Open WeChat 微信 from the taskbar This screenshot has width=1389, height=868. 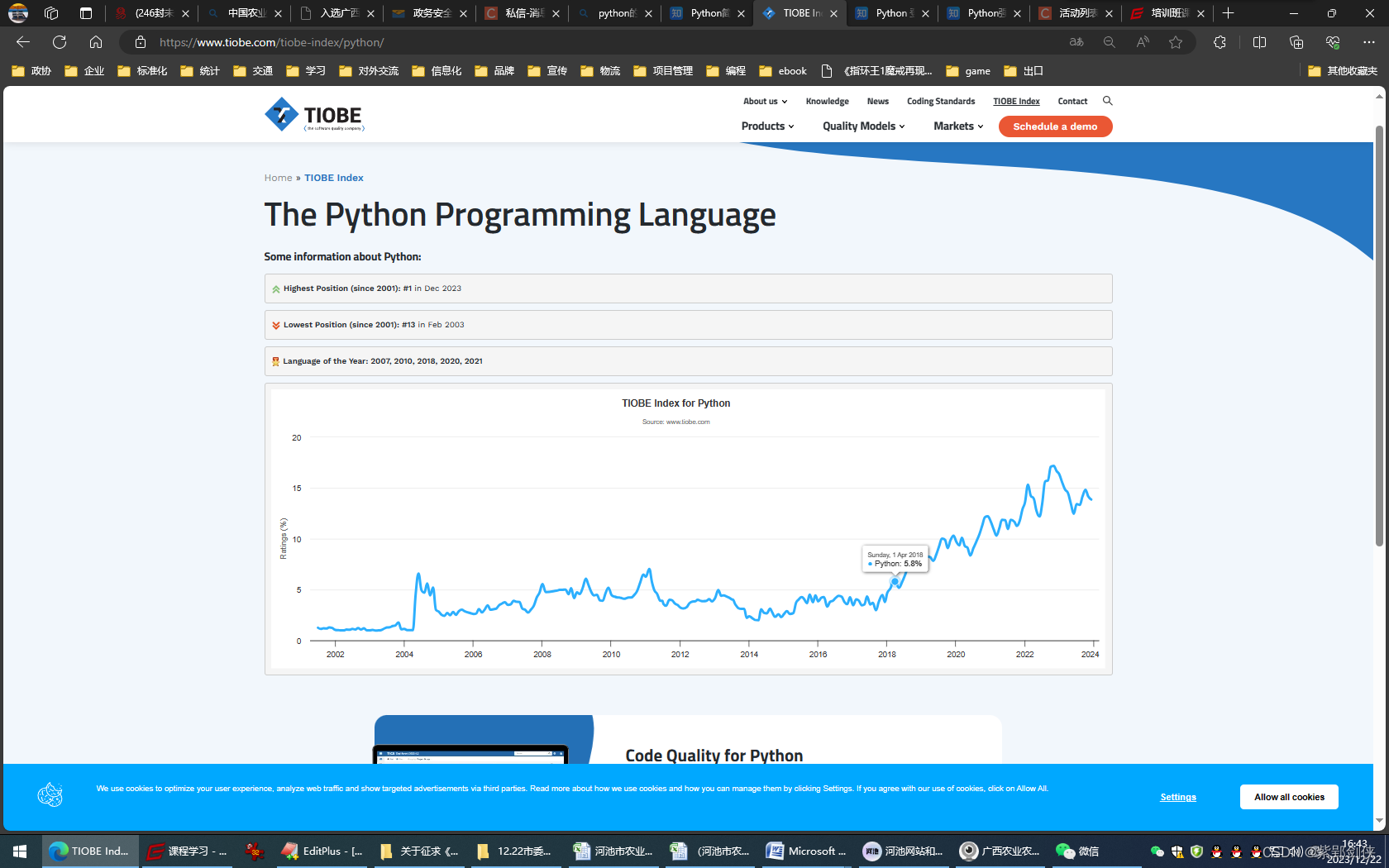click(1078, 851)
